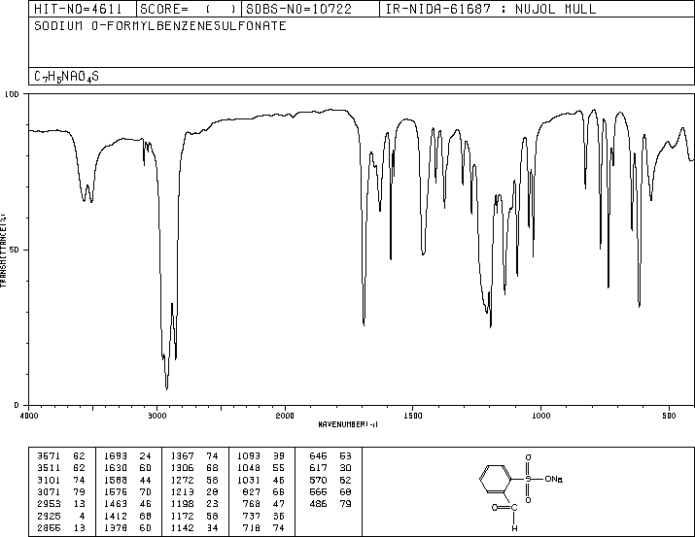Select peak table entry 617

[x=330, y=468]
